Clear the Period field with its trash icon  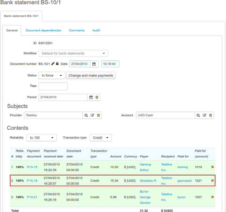click(x=97, y=97)
